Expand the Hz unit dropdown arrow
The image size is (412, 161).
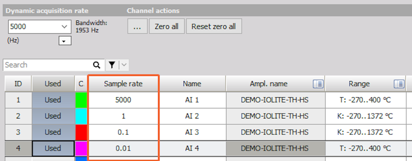[65, 41]
